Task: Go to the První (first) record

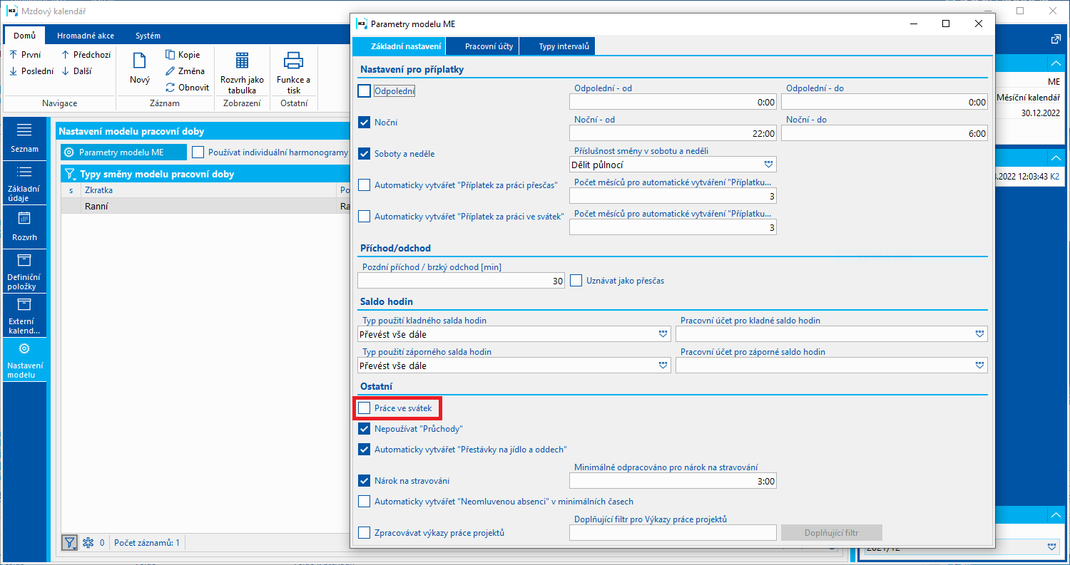Action: (x=25, y=55)
